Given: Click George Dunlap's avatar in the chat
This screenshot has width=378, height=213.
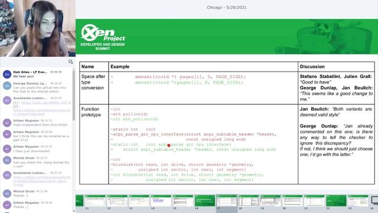Looking at the screenshot, I should coord(7,85).
